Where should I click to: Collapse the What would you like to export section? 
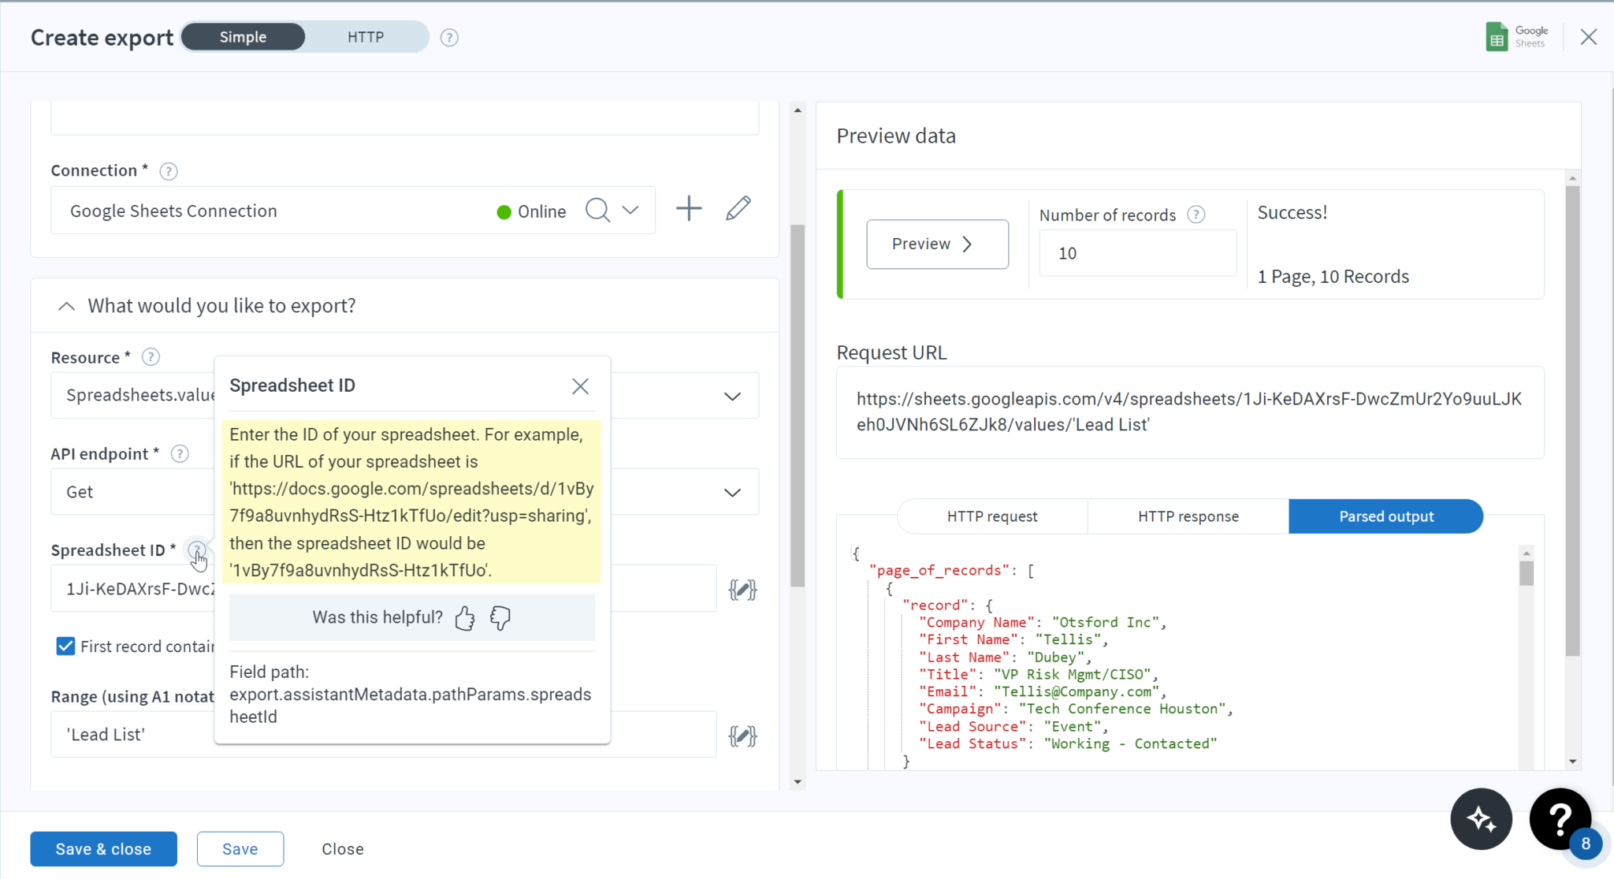point(65,306)
